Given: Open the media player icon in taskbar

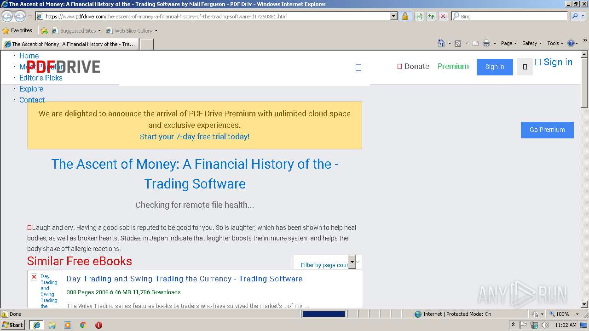Looking at the screenshot, I should 68,325.
